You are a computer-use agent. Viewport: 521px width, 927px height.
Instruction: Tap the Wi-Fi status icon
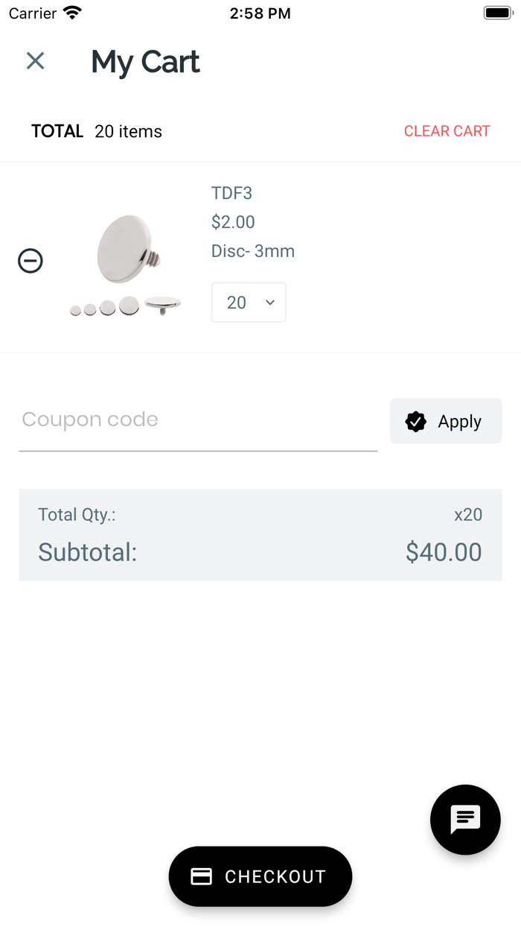[72, 13]
